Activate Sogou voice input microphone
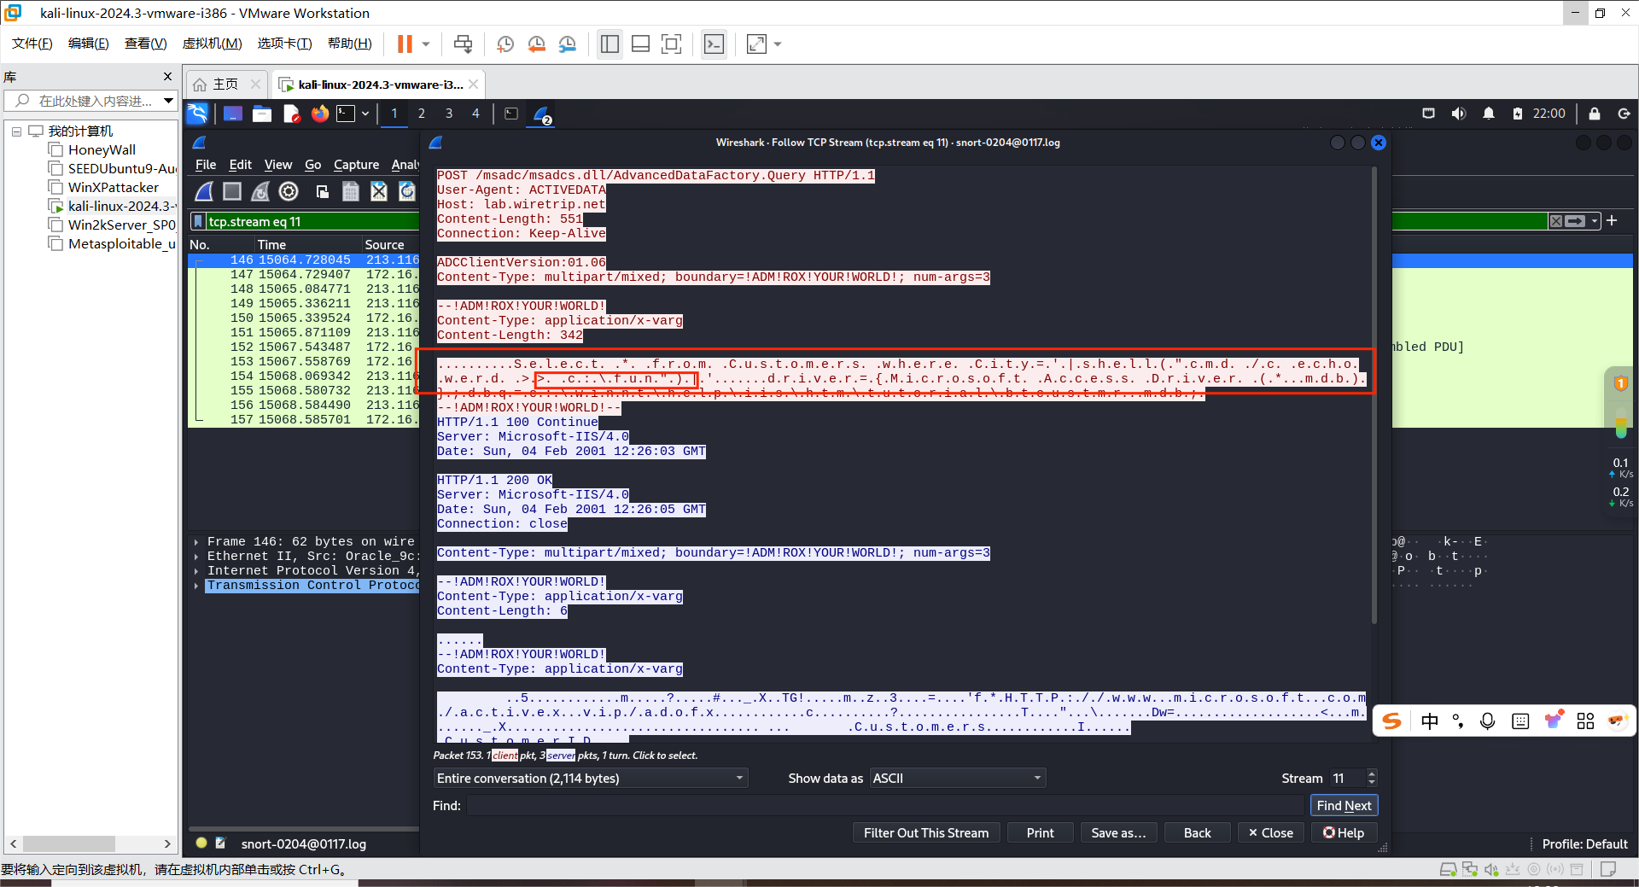The image size is (1639, 887). [x=1487, y=721]
